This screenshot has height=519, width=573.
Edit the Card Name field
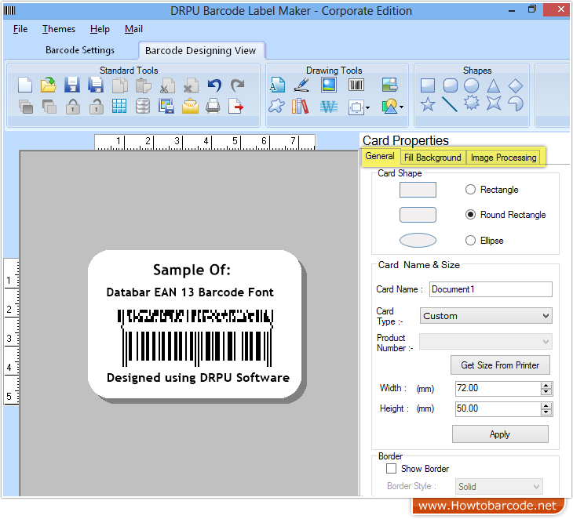click(491, 289)
